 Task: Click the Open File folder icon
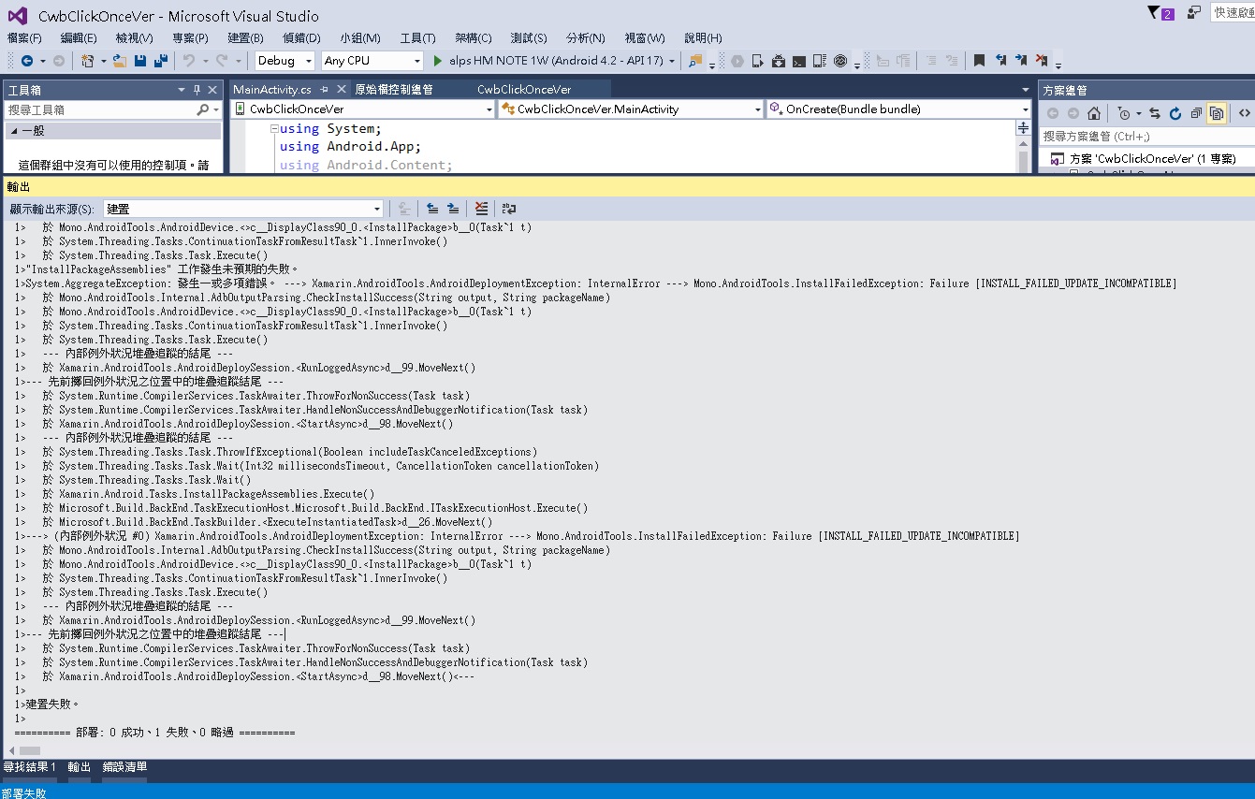pyautogui.click(x=120, y=61)
